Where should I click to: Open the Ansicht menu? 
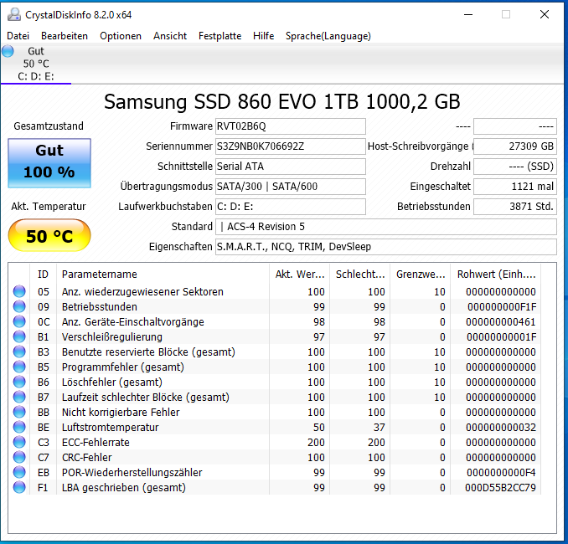click(170, 36)
